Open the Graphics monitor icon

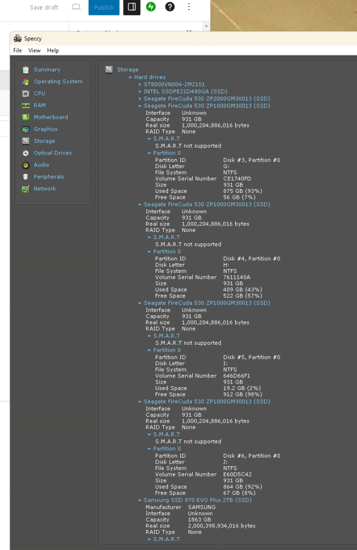[x=26, y=129]
